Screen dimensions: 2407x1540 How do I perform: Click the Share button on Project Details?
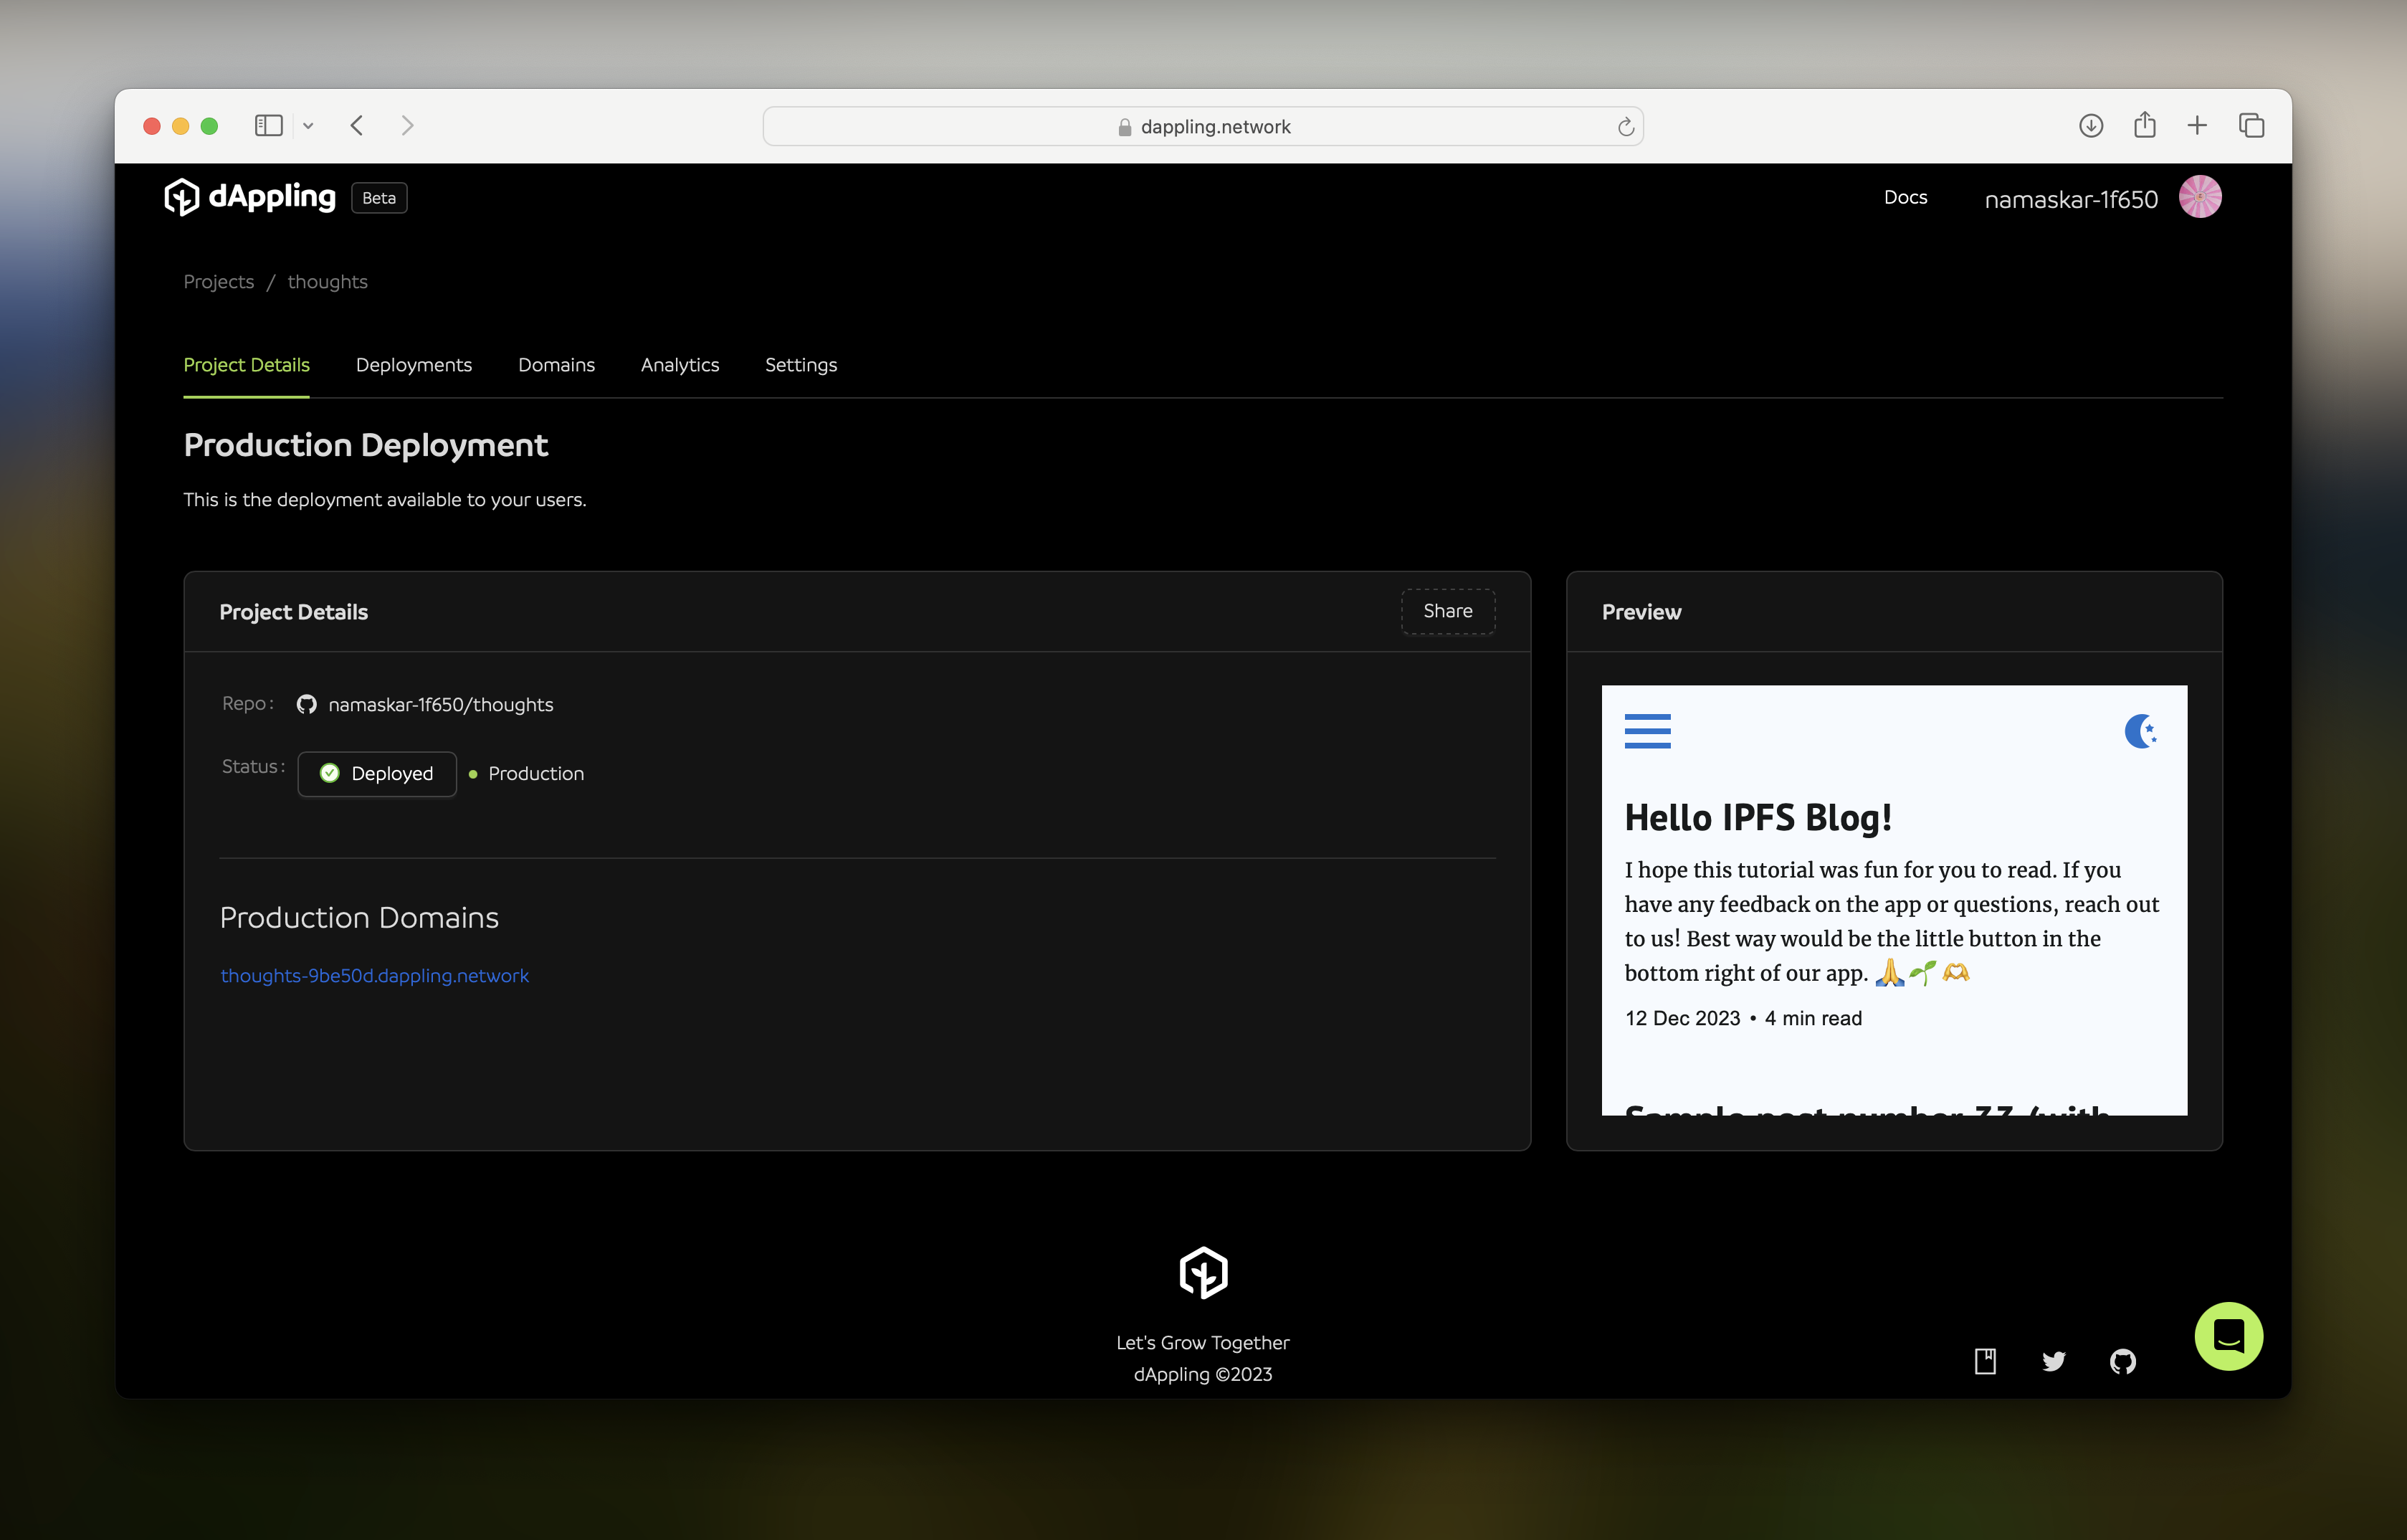click(1447, 610)
